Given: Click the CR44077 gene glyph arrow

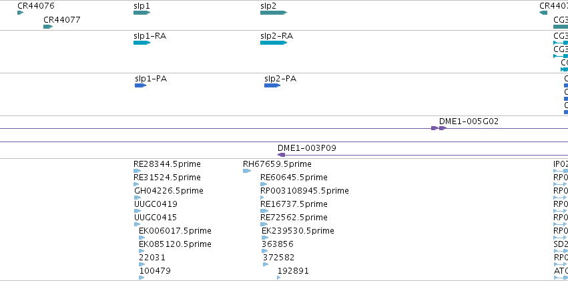Looking at the screenshot, I should (x=48, y=27).
